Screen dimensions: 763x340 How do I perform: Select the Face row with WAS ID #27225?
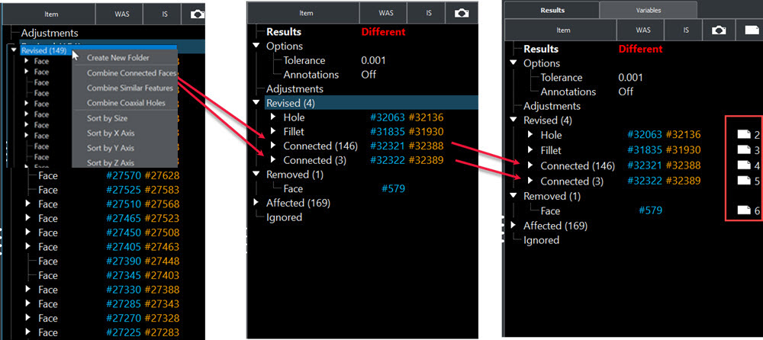tap(48, 332)
